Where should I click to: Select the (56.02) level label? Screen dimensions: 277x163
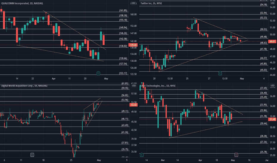click(x=125, y=95)
